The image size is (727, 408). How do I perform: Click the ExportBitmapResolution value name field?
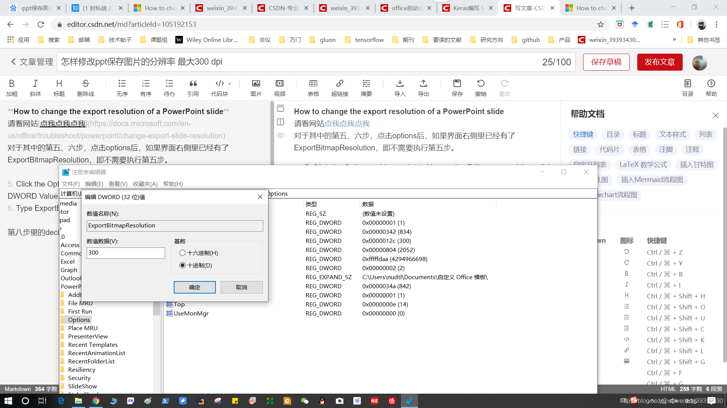174,225
